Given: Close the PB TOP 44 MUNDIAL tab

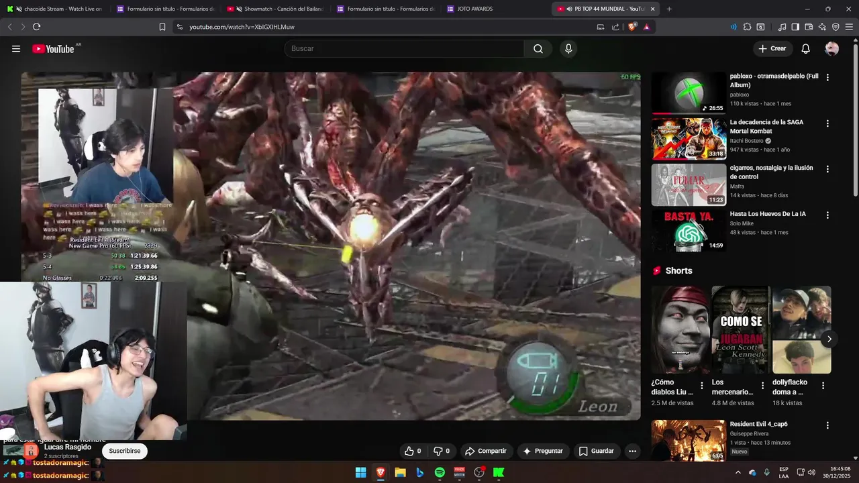Looking at the screenshot, I should 652,9.
